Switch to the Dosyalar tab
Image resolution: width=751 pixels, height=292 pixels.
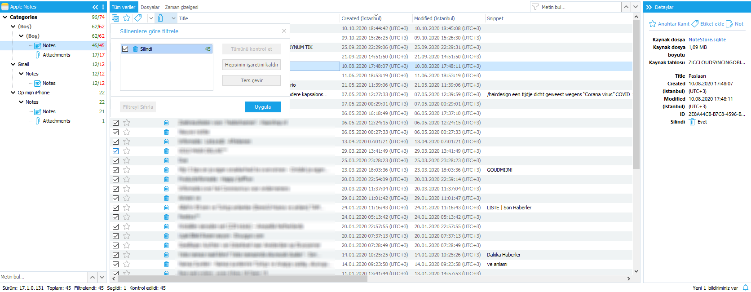click(x=150, y=7)
